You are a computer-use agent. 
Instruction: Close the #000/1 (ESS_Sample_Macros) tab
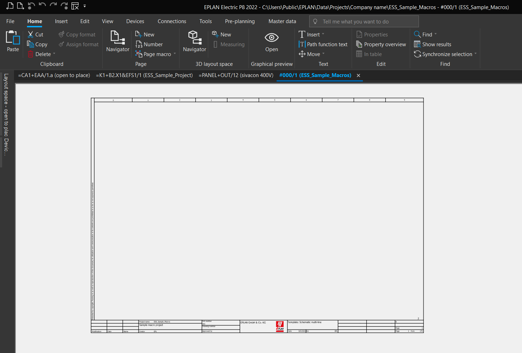[358, 75]
